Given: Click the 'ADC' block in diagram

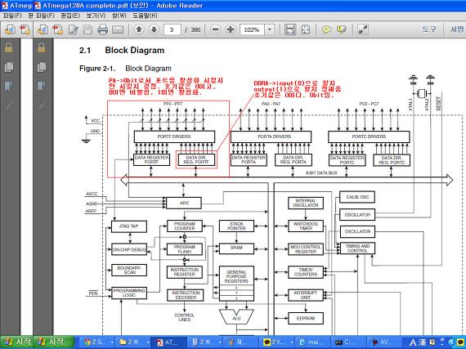Looking at the screenshot, I should (x=184, y=203).
